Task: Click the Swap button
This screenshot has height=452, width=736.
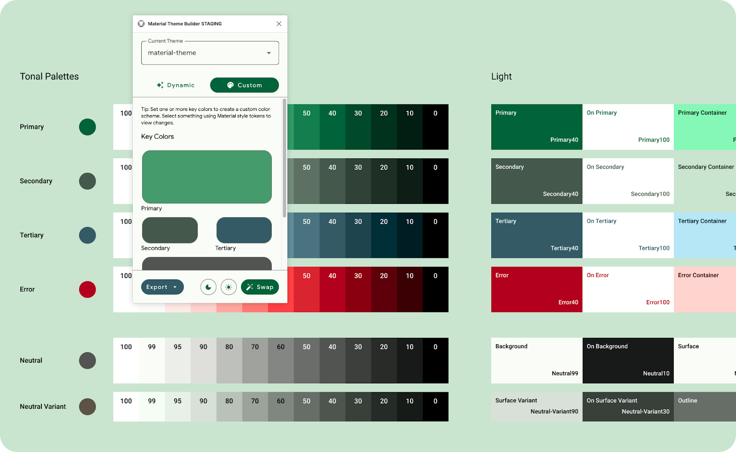Action: (260, 287)
